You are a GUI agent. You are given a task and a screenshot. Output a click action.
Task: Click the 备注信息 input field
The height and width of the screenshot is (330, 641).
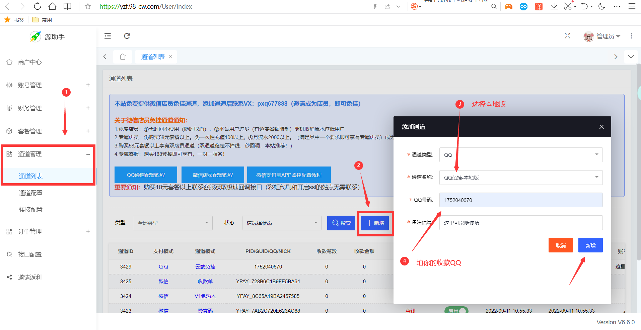(521, 223)
